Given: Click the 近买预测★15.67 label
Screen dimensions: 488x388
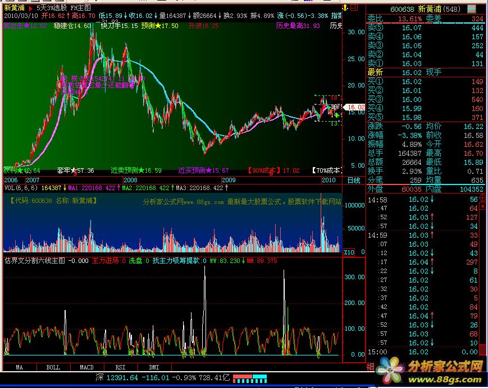Looking at the screenshot, I should (x=203, y=170).
